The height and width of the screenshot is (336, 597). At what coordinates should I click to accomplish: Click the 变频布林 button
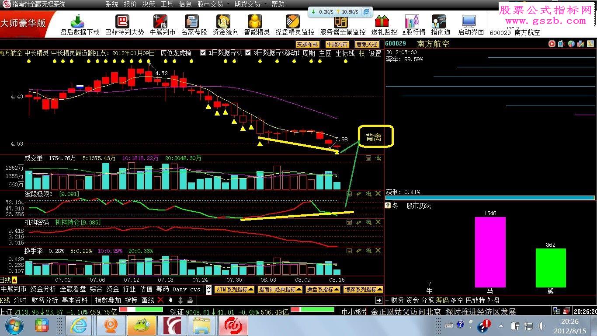(308, 44)
